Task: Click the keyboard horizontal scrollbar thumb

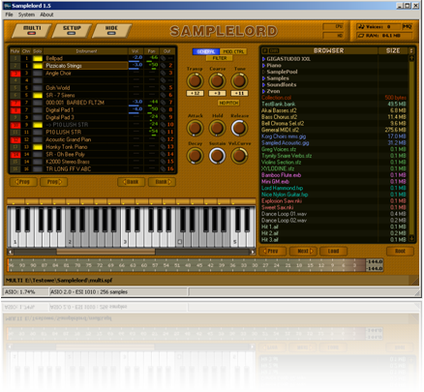Action: pos(106,252)
